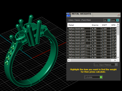This screenshot has height=91, width=122.
Task: Click the Library: Classic - (Fast)-Metal label
Action: [x=80, y=20]
